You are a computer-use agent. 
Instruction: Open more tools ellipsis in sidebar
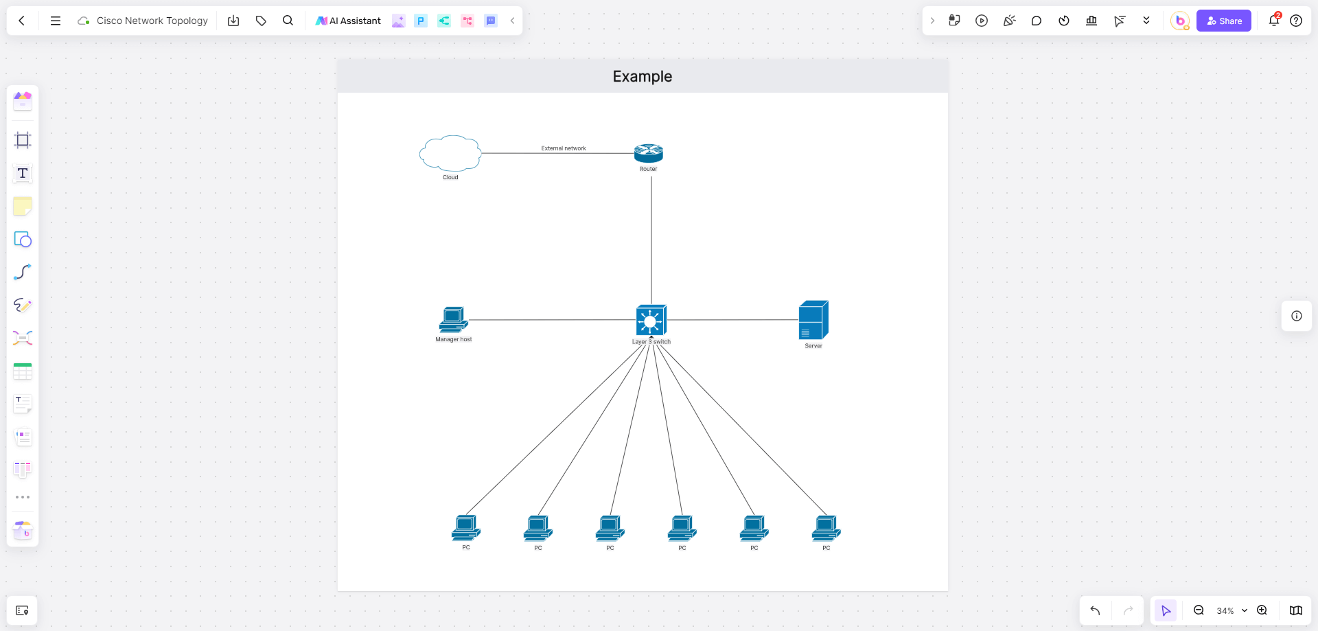(x=23, y=497)
